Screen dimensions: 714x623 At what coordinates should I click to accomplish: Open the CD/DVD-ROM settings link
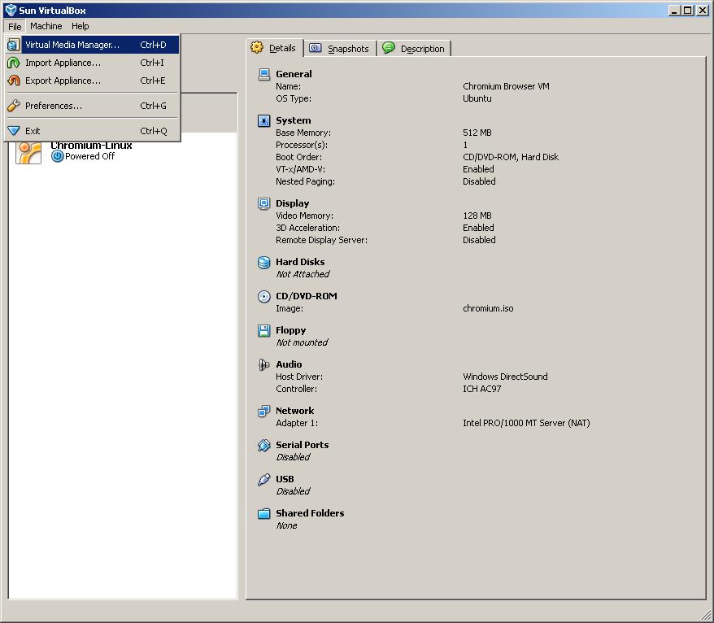[x=307, y=296]
